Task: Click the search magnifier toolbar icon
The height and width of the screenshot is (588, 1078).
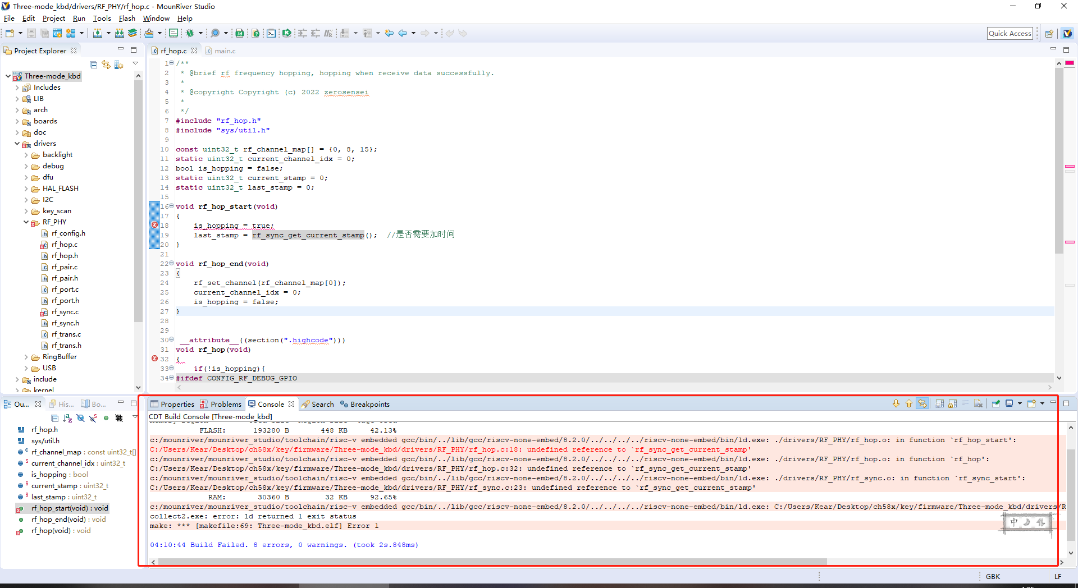Action: click(215, 34)
